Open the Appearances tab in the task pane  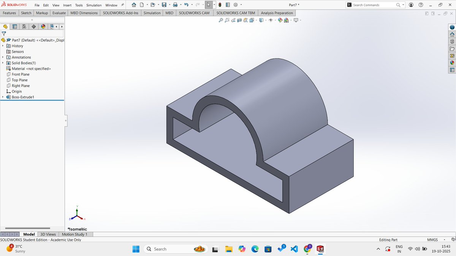tap(452, 63)
